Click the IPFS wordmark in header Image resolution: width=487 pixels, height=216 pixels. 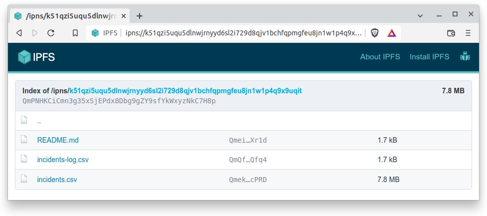[x=44, y=57]
